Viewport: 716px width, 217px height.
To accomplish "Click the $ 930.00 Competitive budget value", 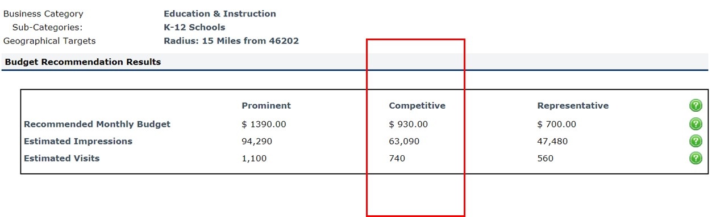I will (408, 125).
